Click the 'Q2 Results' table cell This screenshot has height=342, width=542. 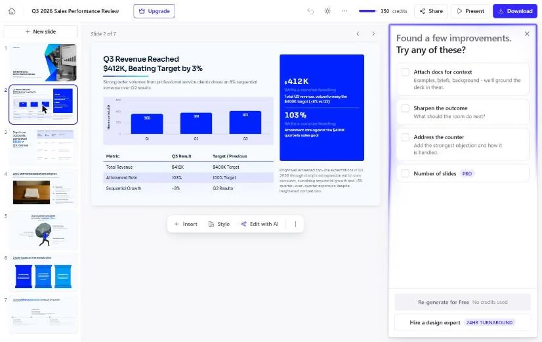(223, 188)
